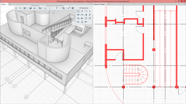
Task: Click axis label 6 in 3D view
Action: [26, 97]
